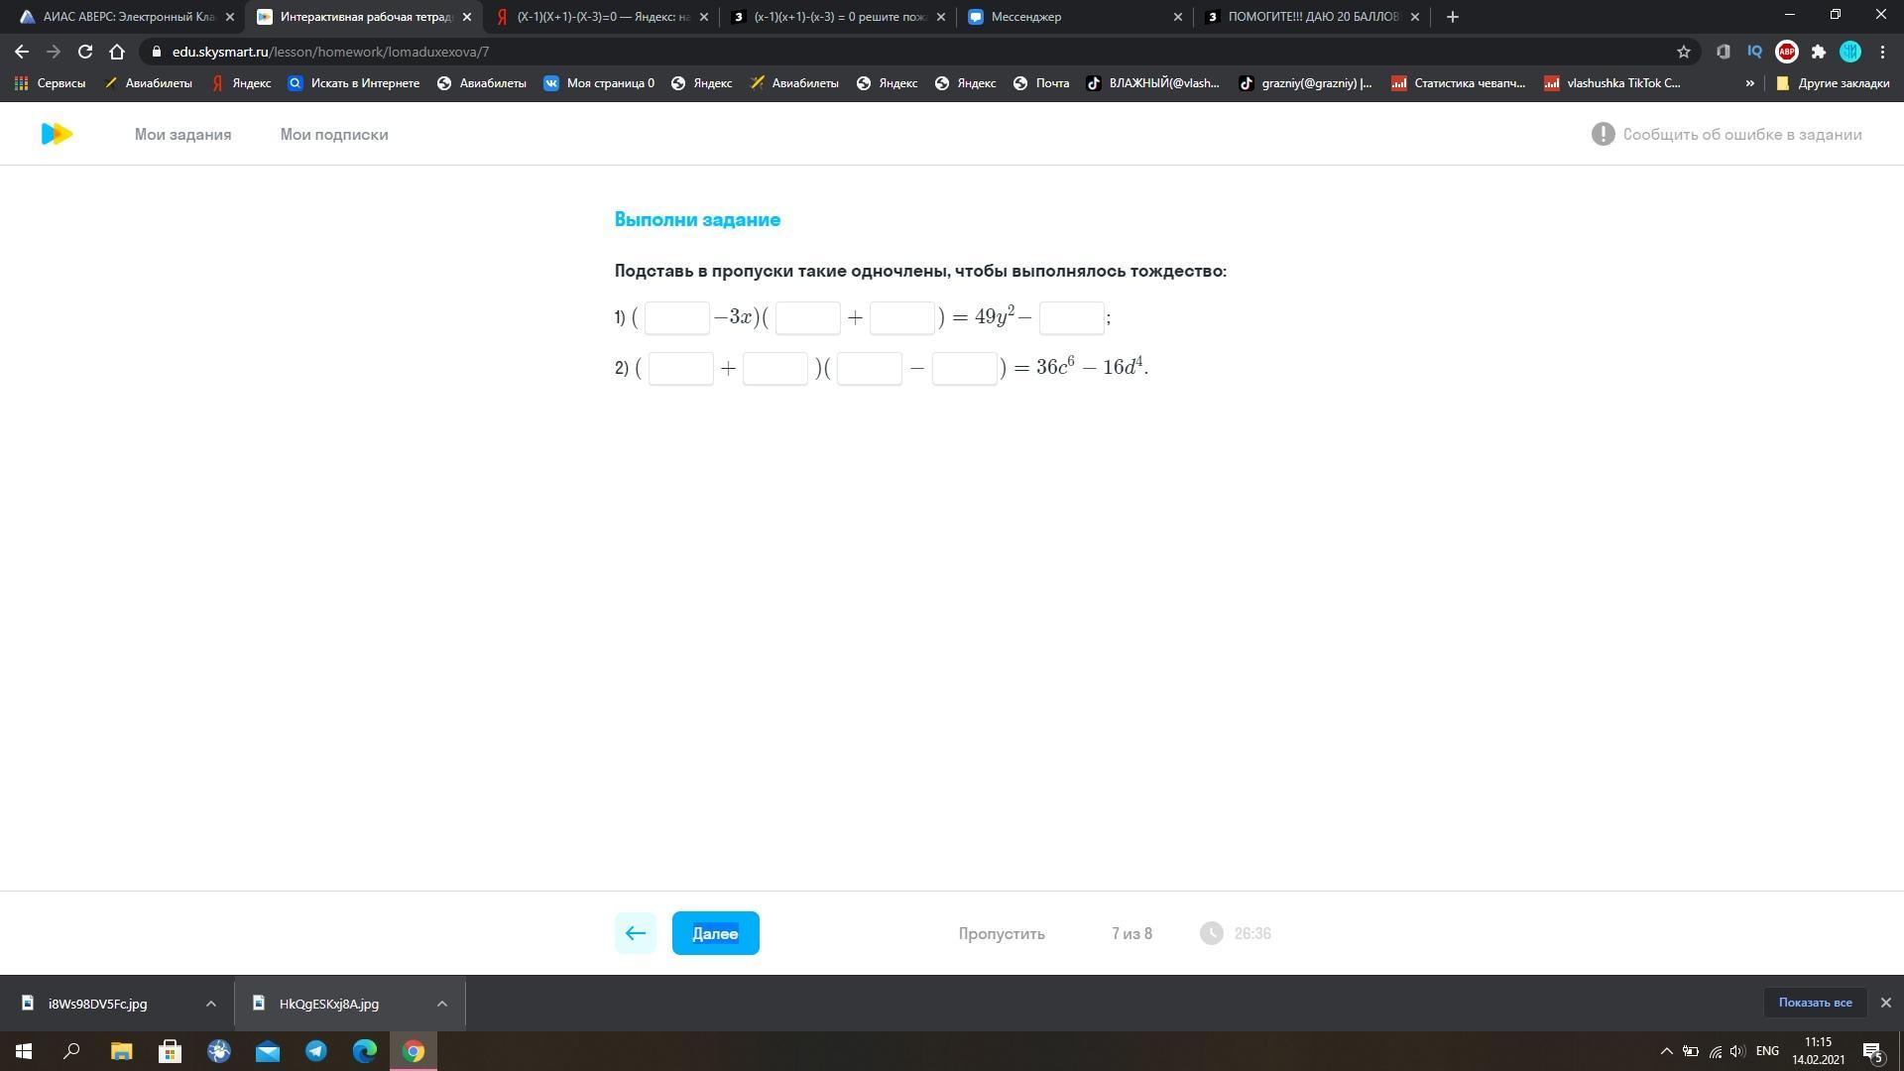
Task: Expand the HkQgESKxj8A.jpg download options chevron
Action: 442,1004
